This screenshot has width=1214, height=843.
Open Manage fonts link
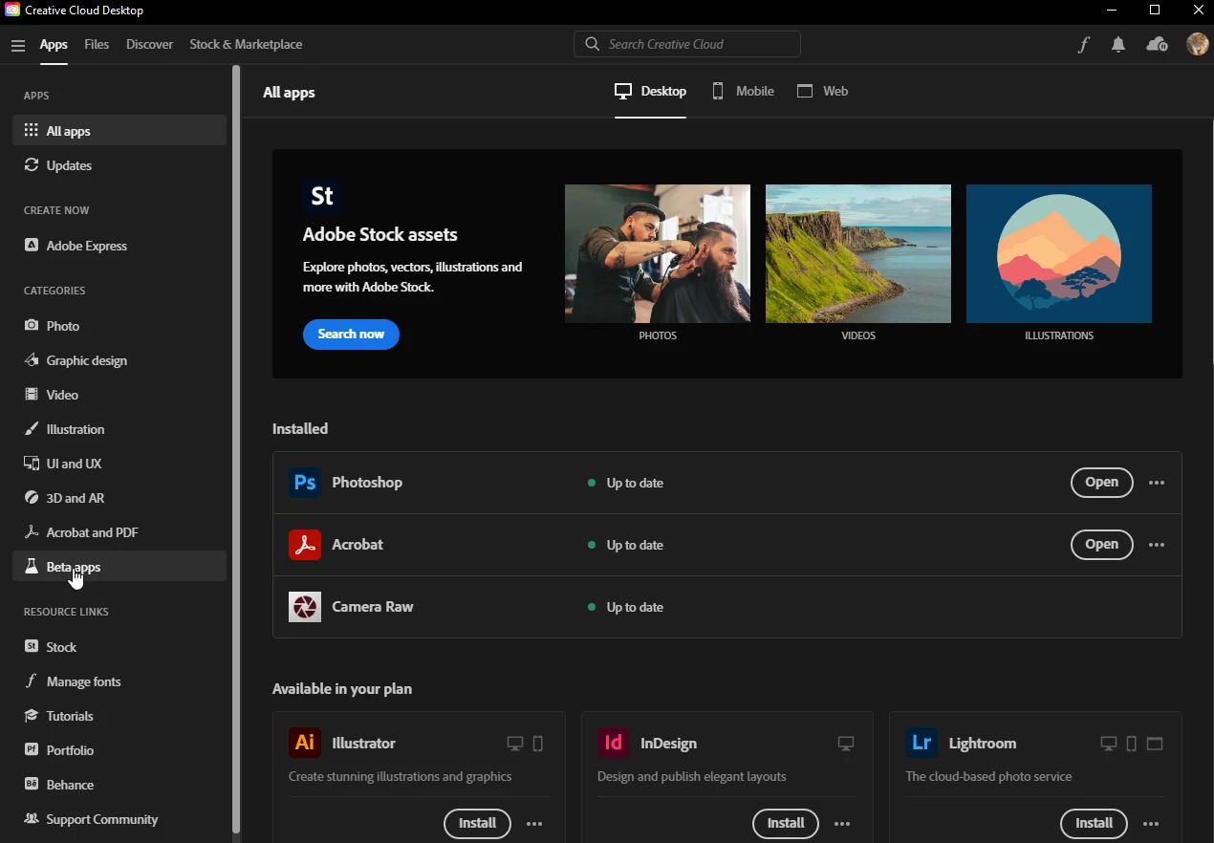[x=119, y=681]
